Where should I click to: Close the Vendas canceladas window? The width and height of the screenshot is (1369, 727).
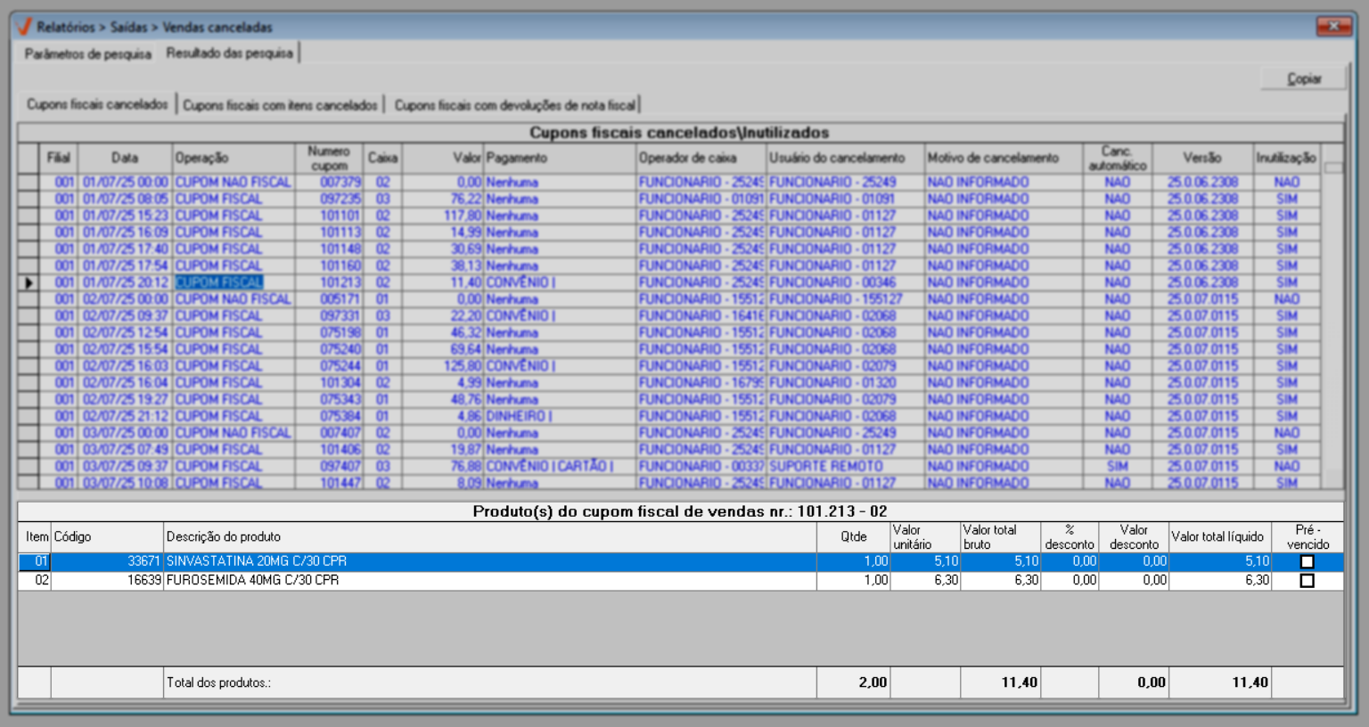click(1333, 27)
